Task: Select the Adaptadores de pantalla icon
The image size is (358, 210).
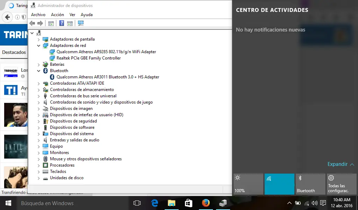Action: click(x=45, y=39)
